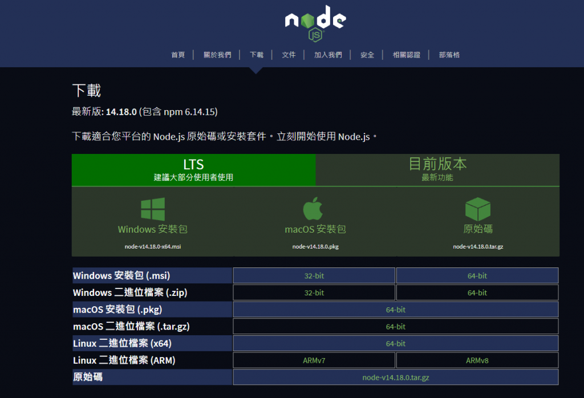Click the macOS 安裝包 link
The image size is (584, 398).
[x=315, y=229]
